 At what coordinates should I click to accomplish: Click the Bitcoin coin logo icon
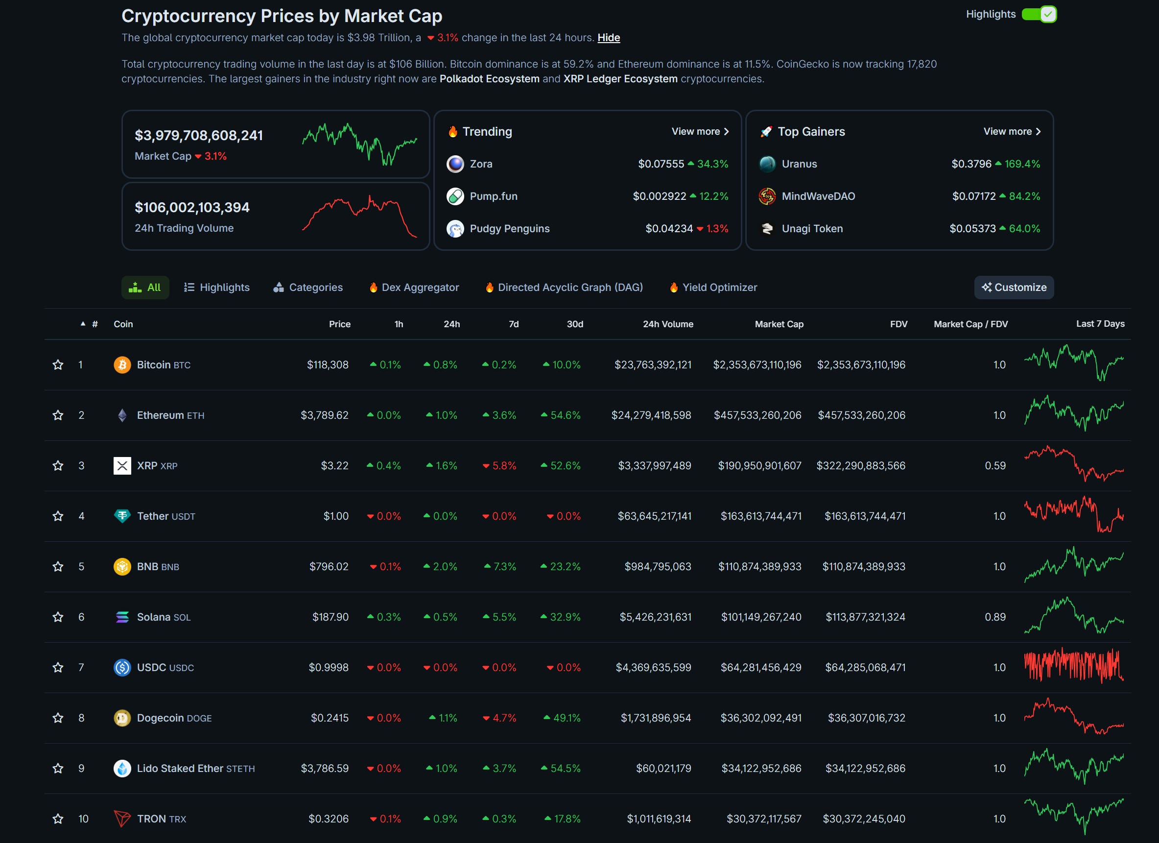(x=122, y=364)
